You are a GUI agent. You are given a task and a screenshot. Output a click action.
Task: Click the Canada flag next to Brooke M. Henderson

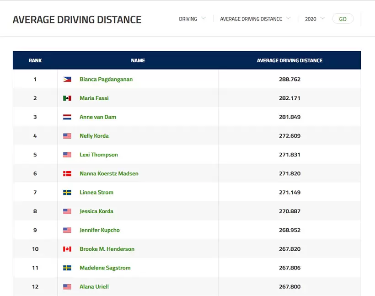click(67, 249)
